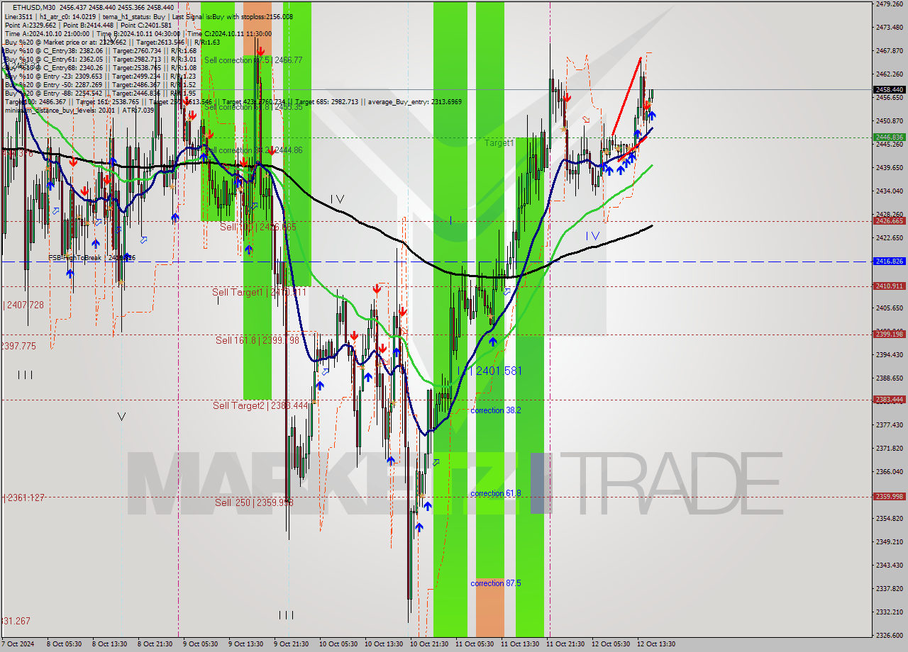Screen dimensions: 908x652
Task: Click the 'Sell 250 | 2359.998' label
Action: [254, 502]
